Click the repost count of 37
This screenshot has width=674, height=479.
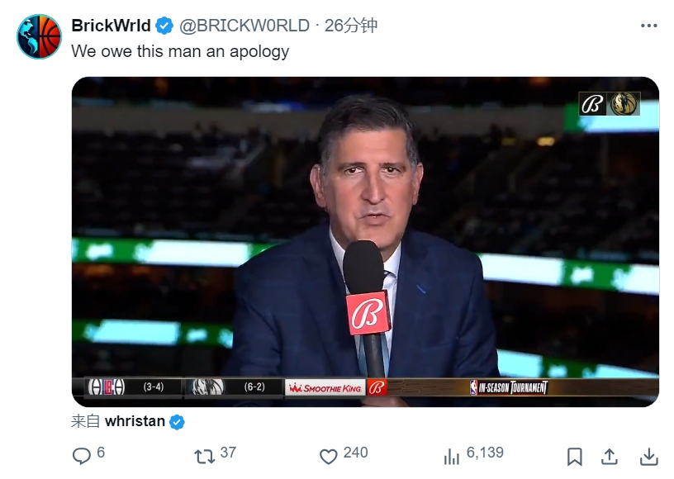tap(228, 453)
